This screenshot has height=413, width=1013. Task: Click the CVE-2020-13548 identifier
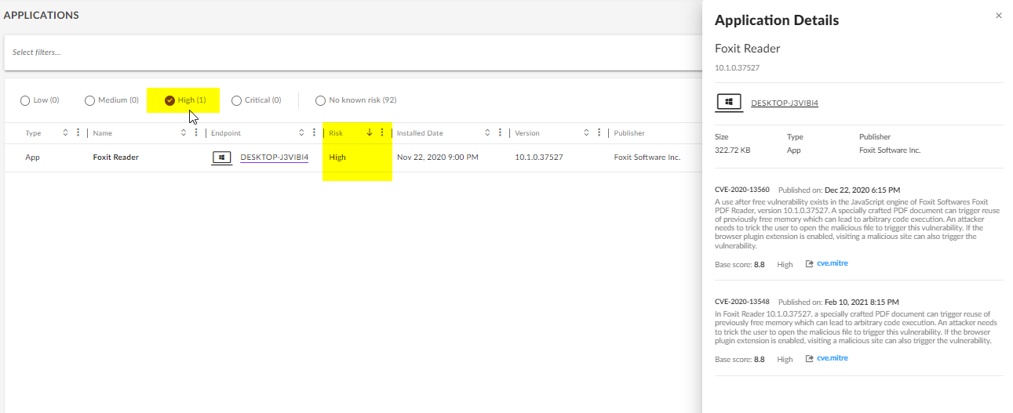pyautogui.click(x=742, y=302)
